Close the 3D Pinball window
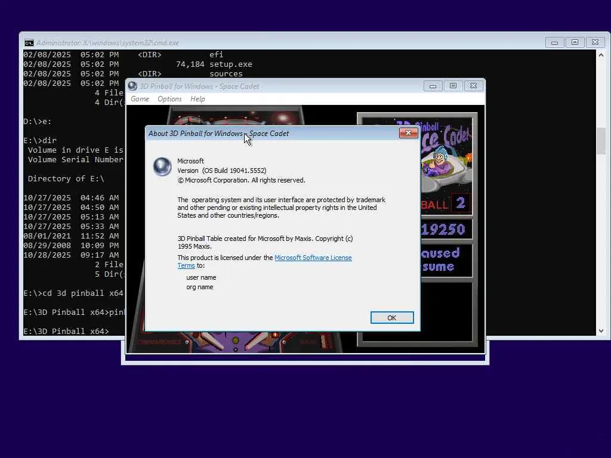 coord(473,86)
